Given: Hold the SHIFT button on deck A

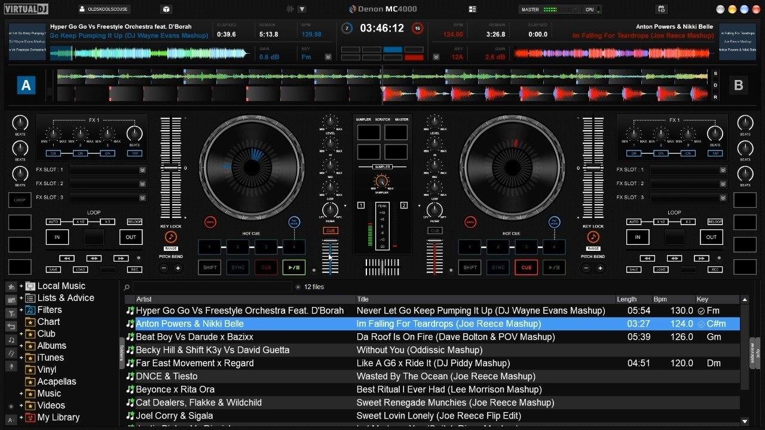Looking at the screenshot, I should [x=210, y=268].
